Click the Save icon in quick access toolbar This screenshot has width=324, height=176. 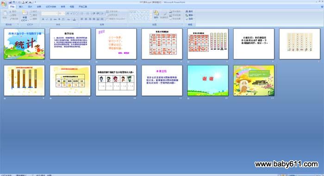tap(10, 2)
